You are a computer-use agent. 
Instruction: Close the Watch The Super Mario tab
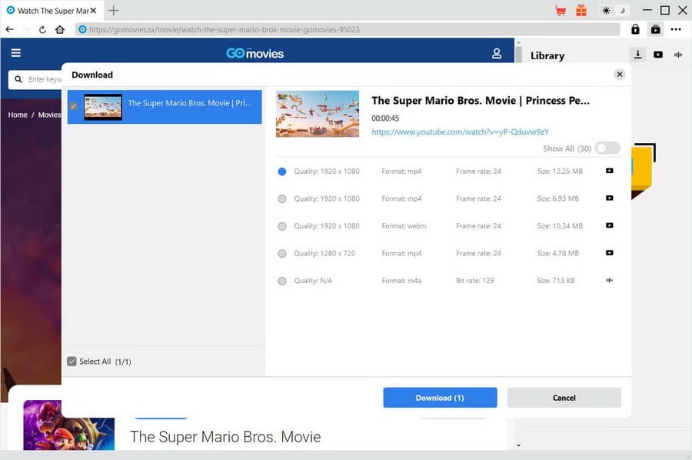point(93,11)
